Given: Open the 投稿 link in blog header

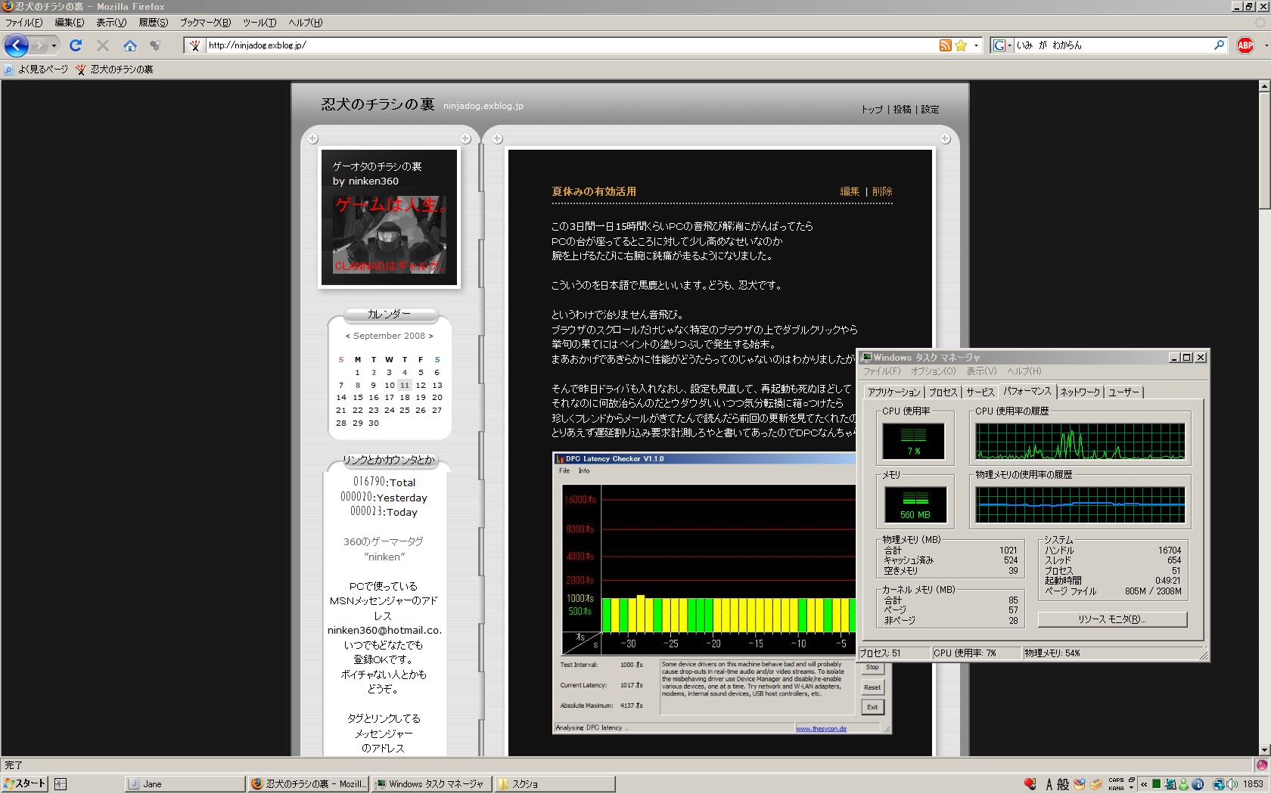Looking at the screenshot, I should 902,110.
